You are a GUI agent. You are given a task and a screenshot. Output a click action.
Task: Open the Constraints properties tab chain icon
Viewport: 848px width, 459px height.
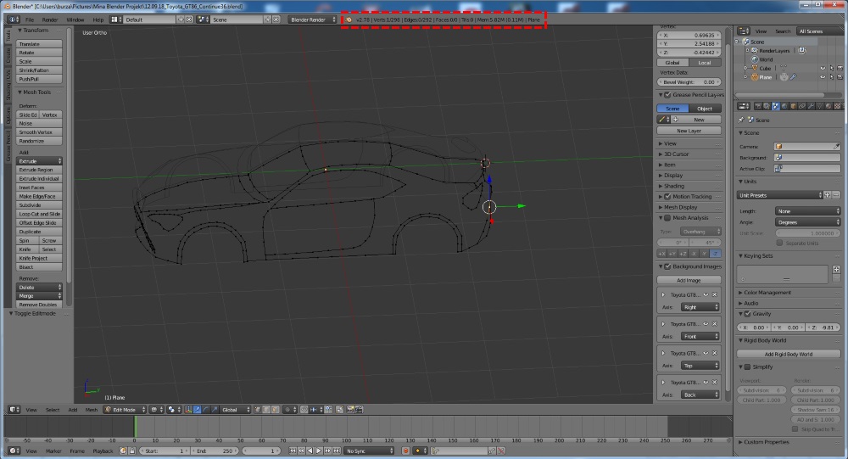pyautogui.click(x=802, y=106)
